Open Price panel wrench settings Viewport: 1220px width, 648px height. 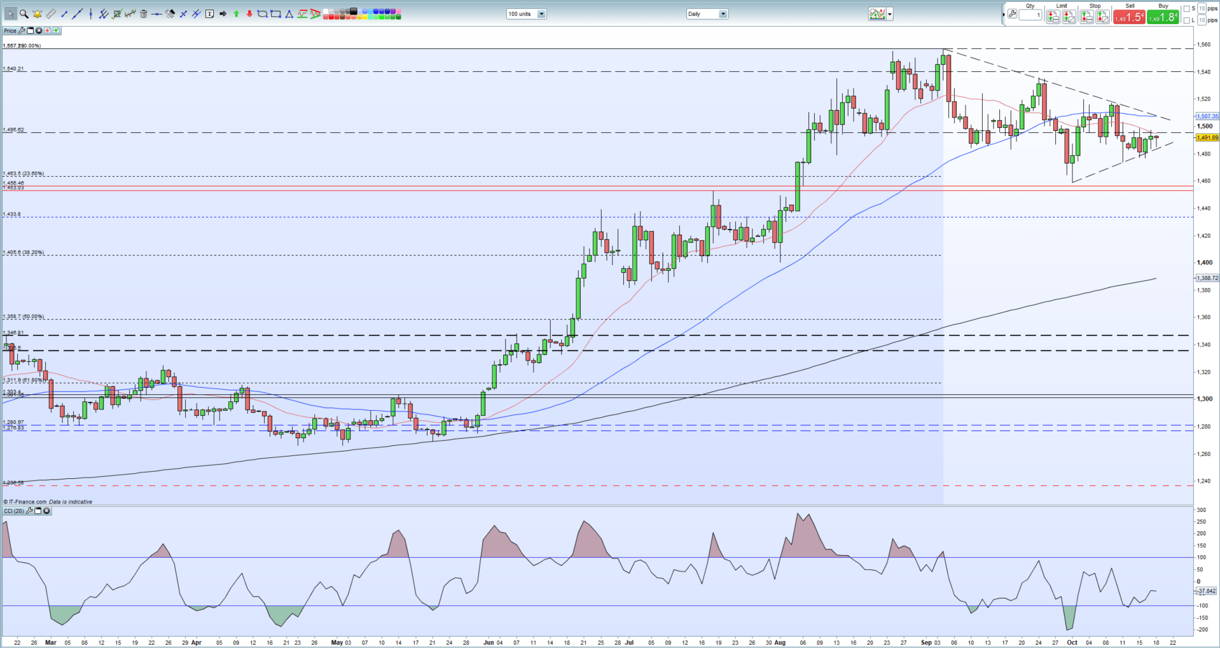click(22, 31)
